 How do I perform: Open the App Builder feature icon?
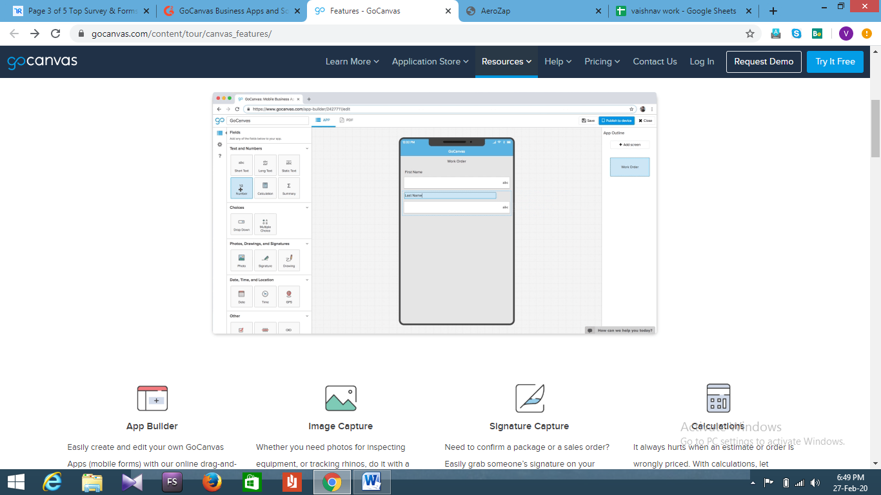point(152,398)
